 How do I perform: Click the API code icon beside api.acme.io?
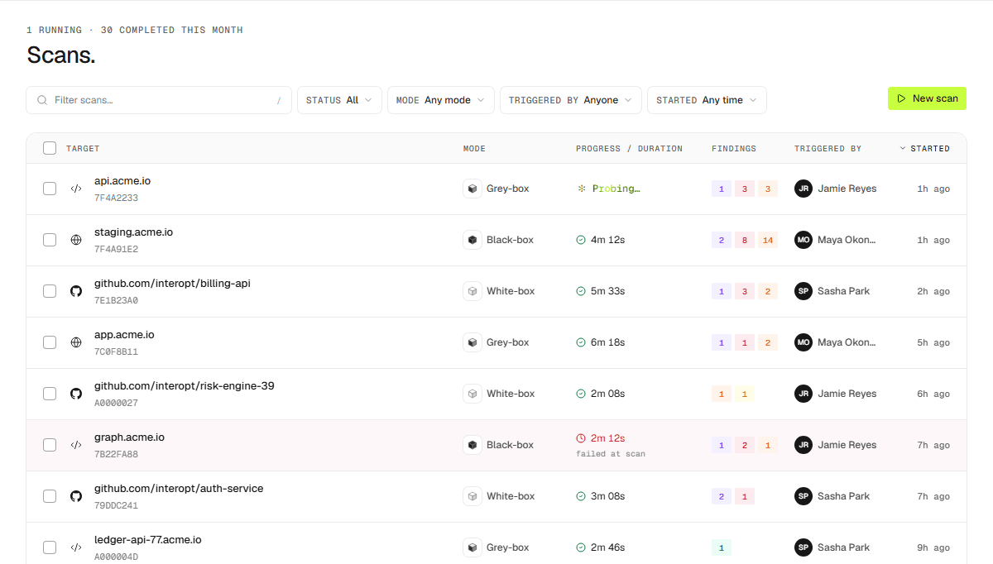pos(76,189)
